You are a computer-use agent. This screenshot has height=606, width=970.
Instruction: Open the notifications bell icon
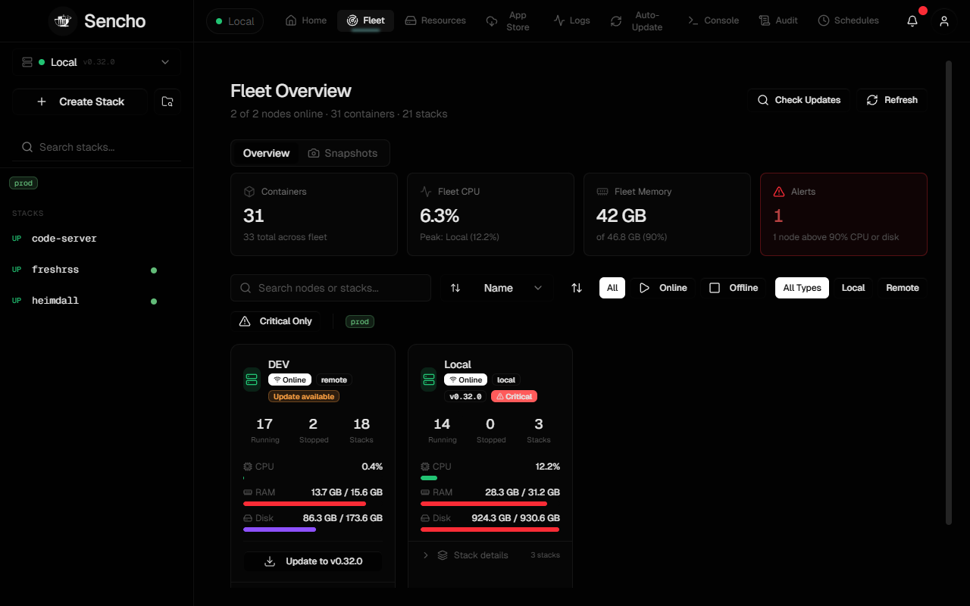(x=912, y=21)
